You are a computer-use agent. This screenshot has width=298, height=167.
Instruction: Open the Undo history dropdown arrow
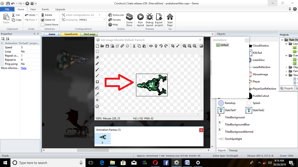click(x=37, y=15)
